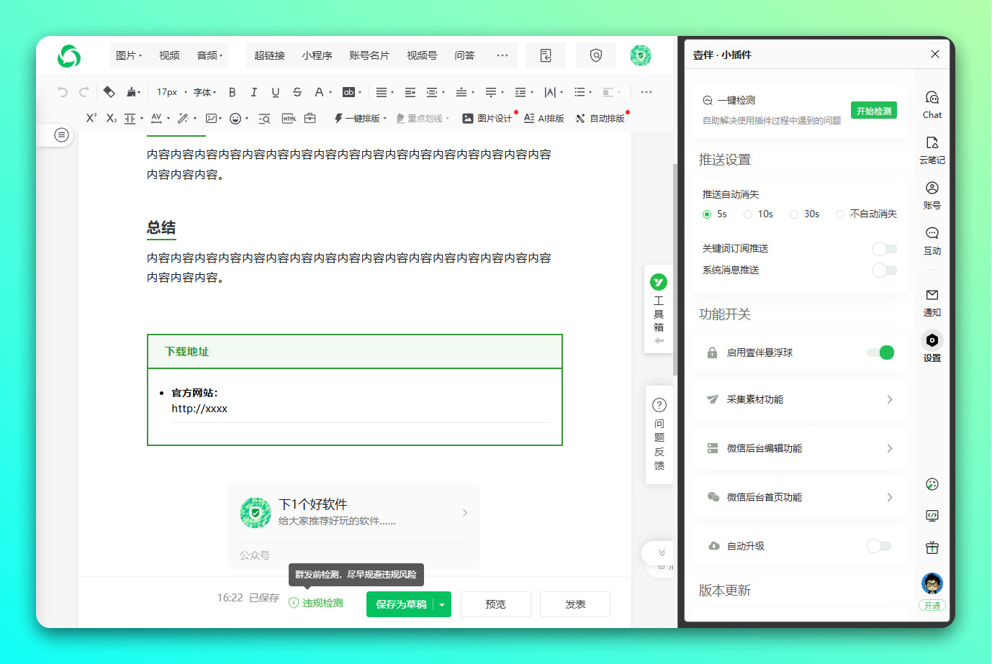Open the HTML source code icon
This screenshot has height=664, width=992.
click(289, 119)
